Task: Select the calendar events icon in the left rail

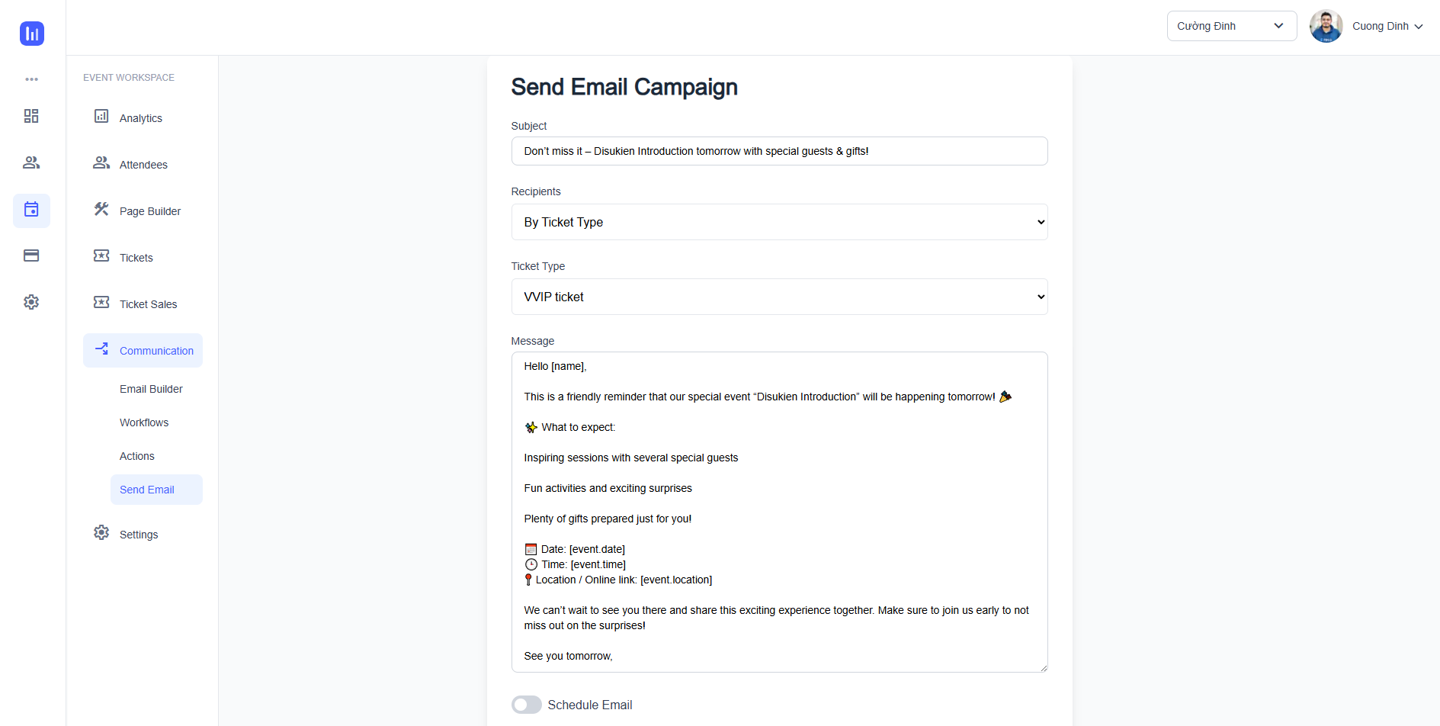Action: (31, 210)
